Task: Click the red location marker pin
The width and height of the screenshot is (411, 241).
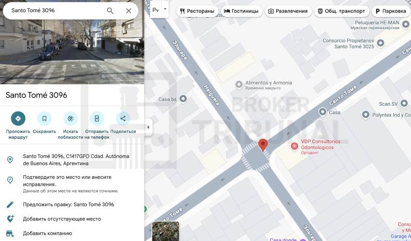Action: point(263,145)
